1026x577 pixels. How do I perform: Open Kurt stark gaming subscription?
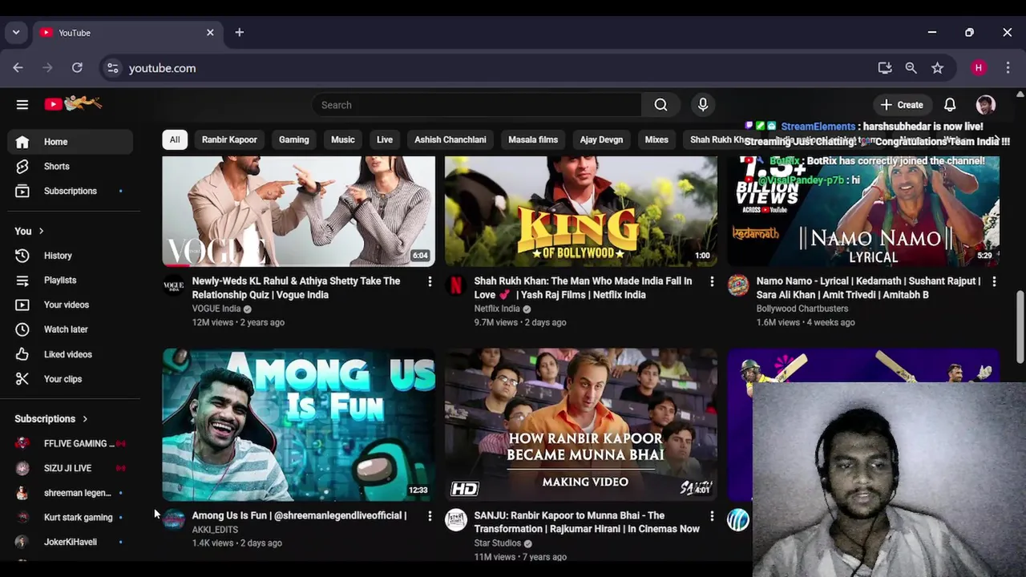click(x=71, y=518)
